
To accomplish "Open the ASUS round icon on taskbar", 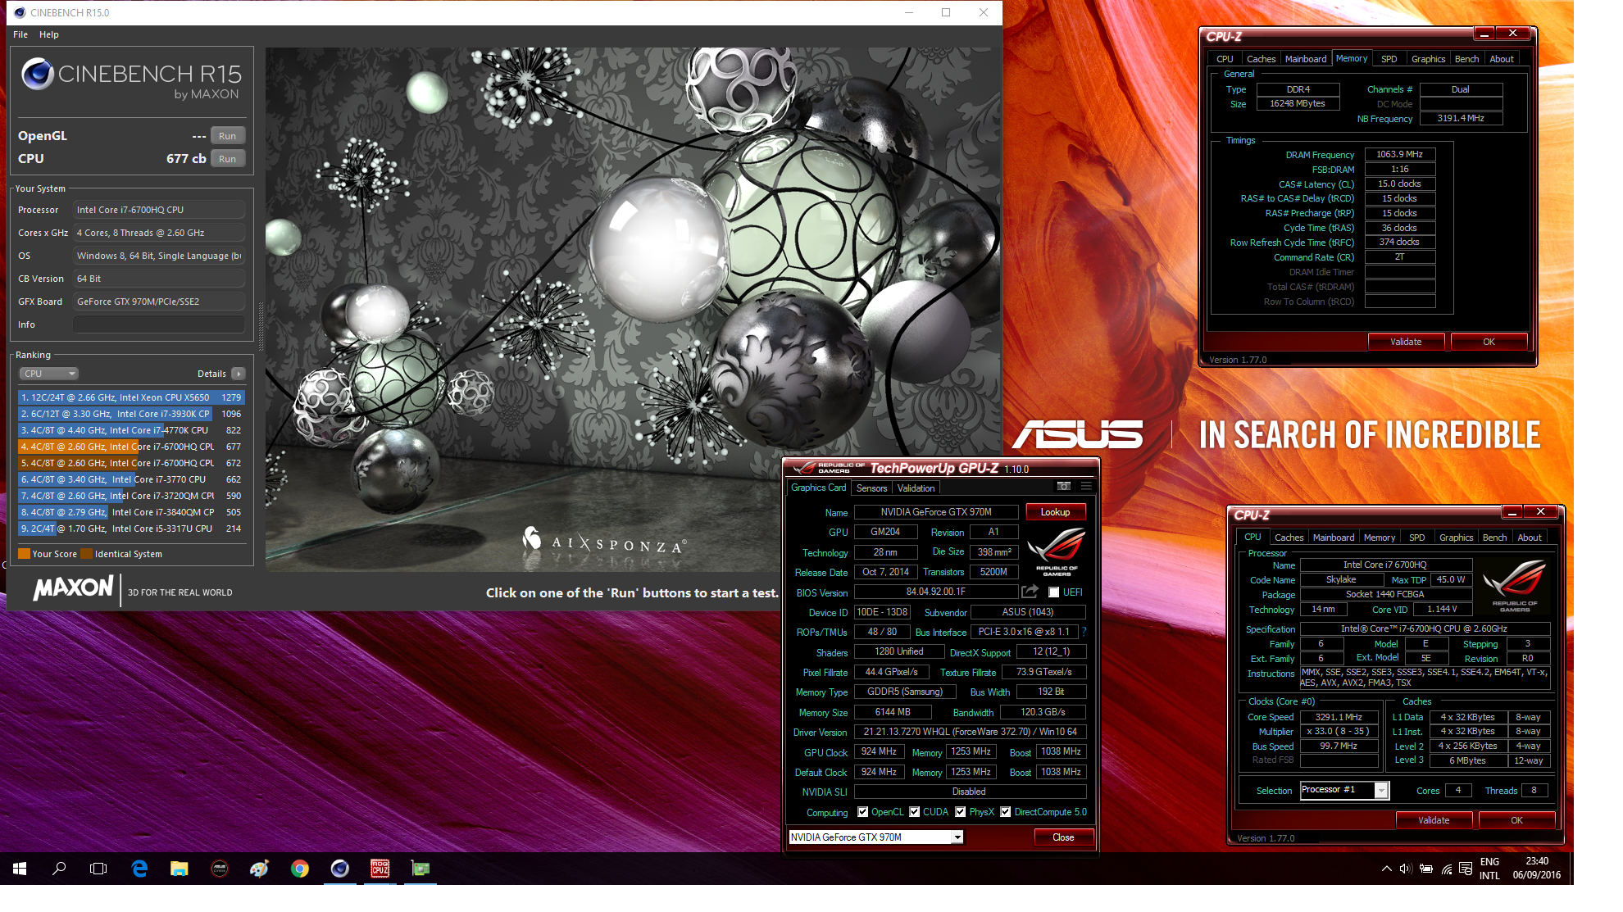I will (x=220, y=869).
